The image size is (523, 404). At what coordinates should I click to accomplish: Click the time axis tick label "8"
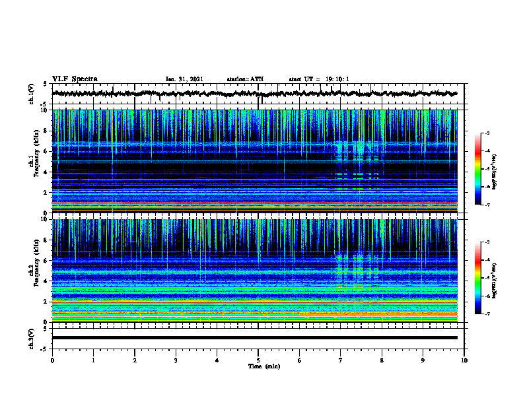382,360
